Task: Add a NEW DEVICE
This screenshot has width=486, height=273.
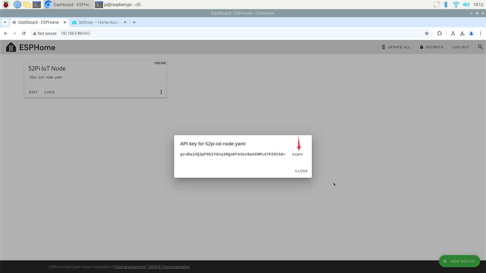Action: point(459,261)
